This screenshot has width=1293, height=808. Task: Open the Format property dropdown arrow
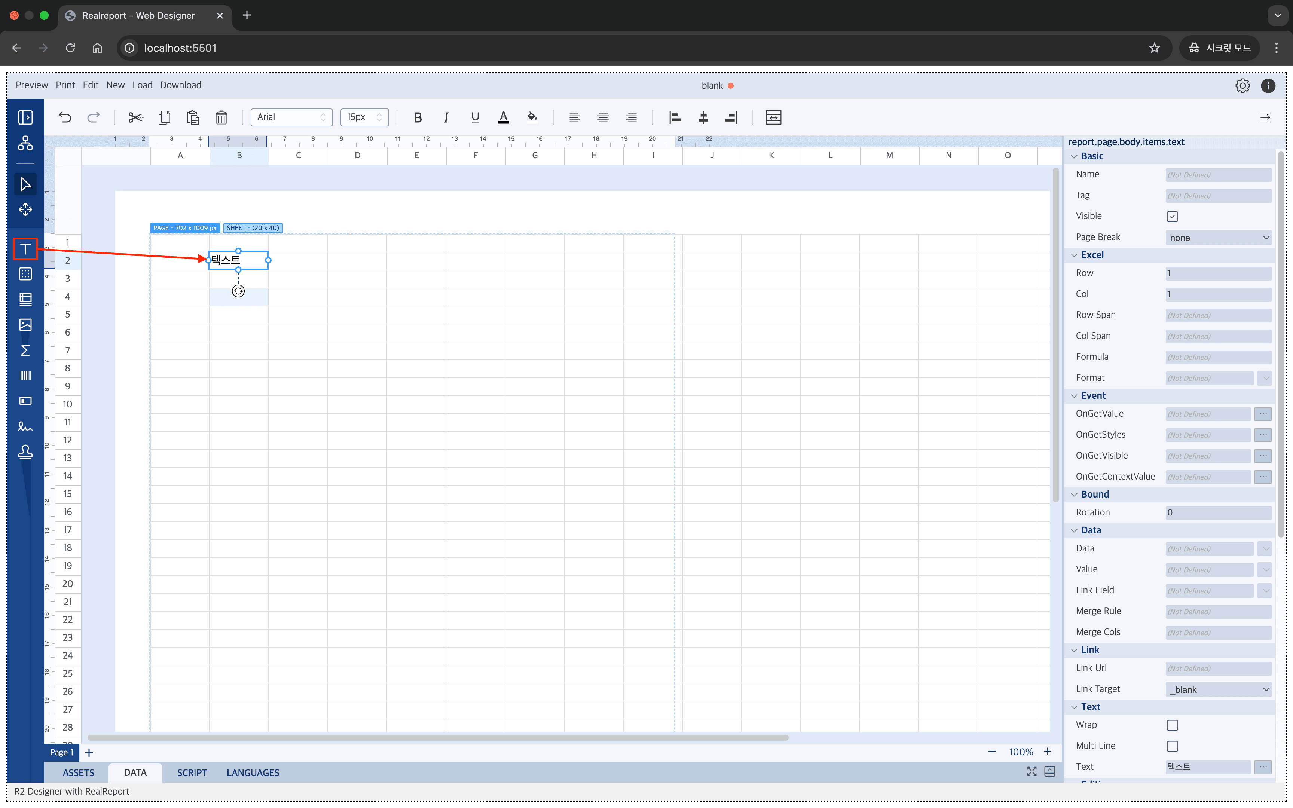pos(1264,378)
